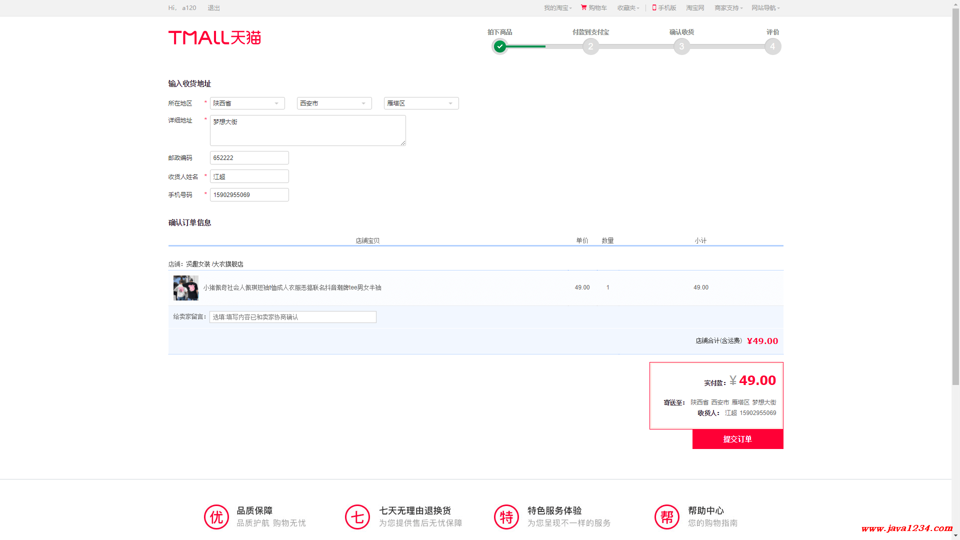Click the product thumbnail image
The height and width of the screenshot is (540, 960).
tap(186, 288)
